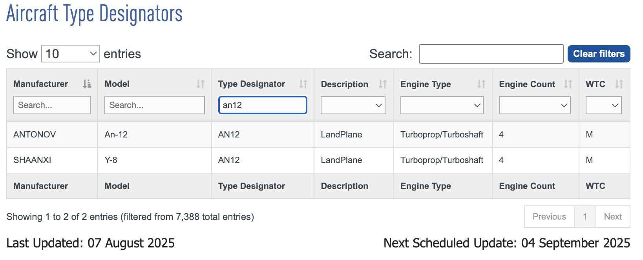The width and height of the screenshot is (643, 260).
Task: Click Description column sort icon
Action: pyautogui.click(x=382, y=84)
